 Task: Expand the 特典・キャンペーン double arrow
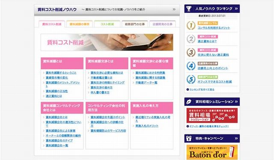(236, 138)
